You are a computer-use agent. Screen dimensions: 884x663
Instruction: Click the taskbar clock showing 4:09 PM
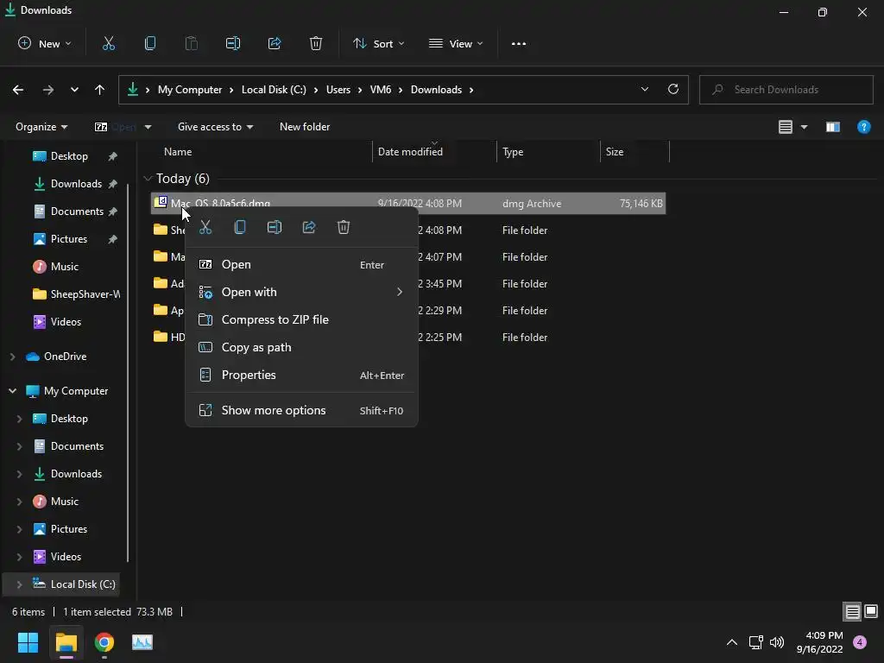coord(820,642)
